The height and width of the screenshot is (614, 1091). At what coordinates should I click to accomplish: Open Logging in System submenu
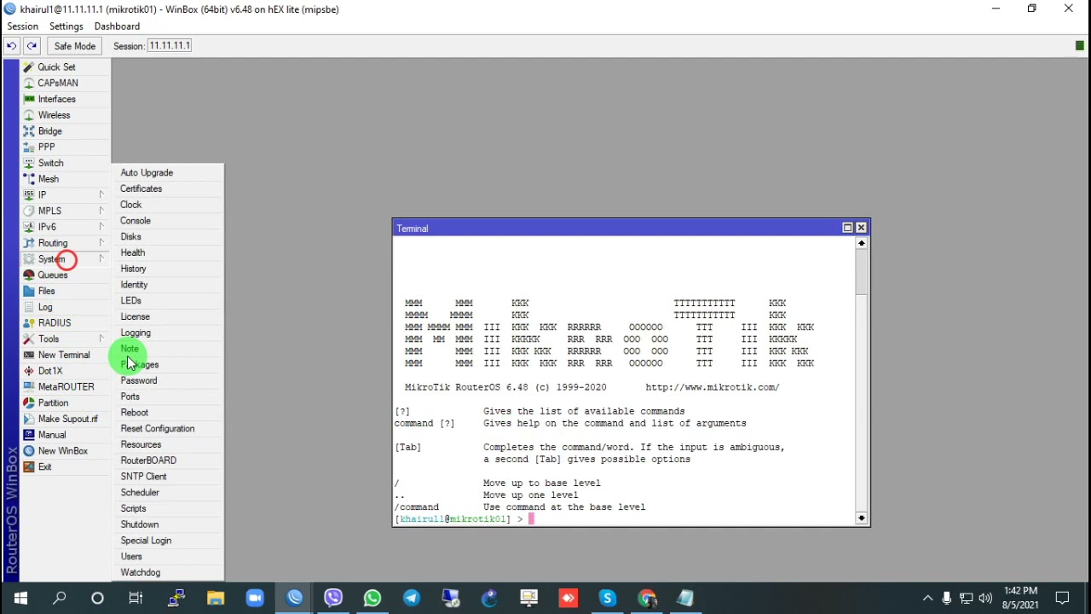(136, 333)
